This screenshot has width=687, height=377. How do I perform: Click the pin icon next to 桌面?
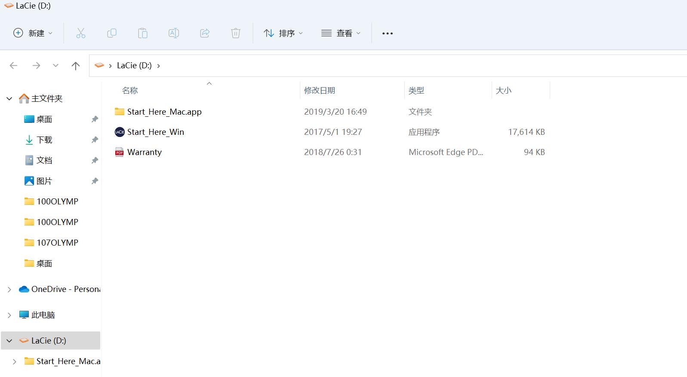(95, 119)
